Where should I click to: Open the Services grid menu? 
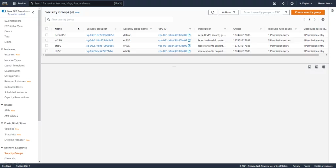[19, 3]
